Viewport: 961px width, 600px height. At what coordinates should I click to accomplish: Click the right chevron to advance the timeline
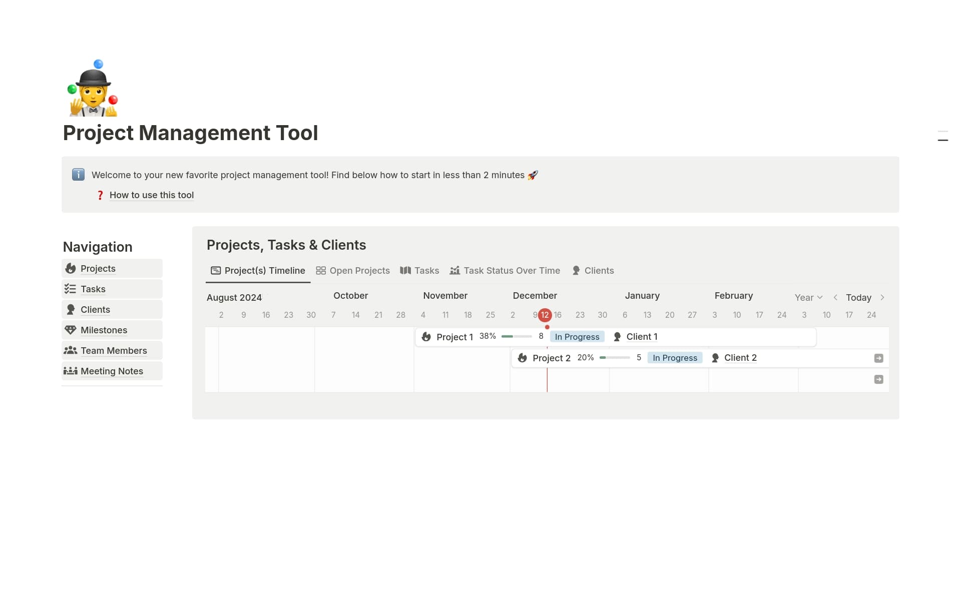(882, 297)
